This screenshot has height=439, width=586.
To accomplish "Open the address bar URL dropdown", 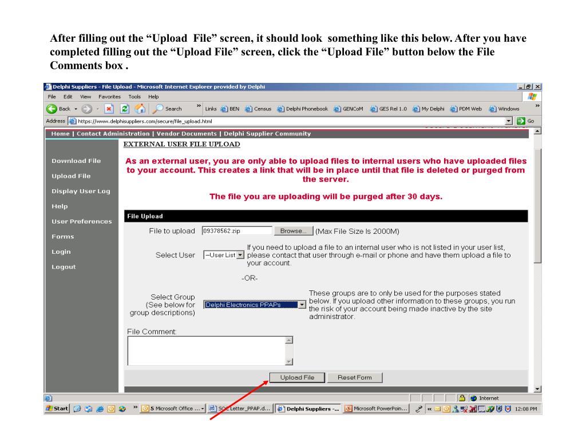I will pos(508,121).
